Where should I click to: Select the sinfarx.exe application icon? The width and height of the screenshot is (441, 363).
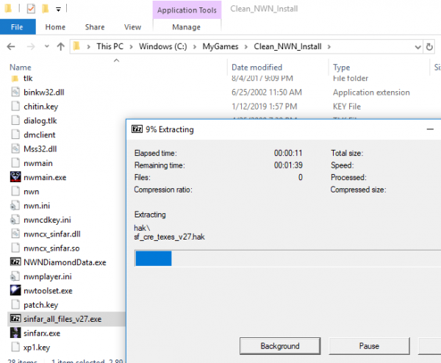[x=15, y=333]
